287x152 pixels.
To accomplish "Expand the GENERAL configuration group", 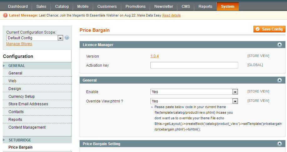I will coord(17,66).
